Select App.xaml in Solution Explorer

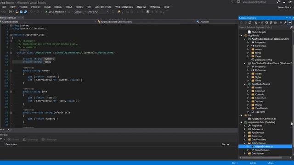(260, 112)
